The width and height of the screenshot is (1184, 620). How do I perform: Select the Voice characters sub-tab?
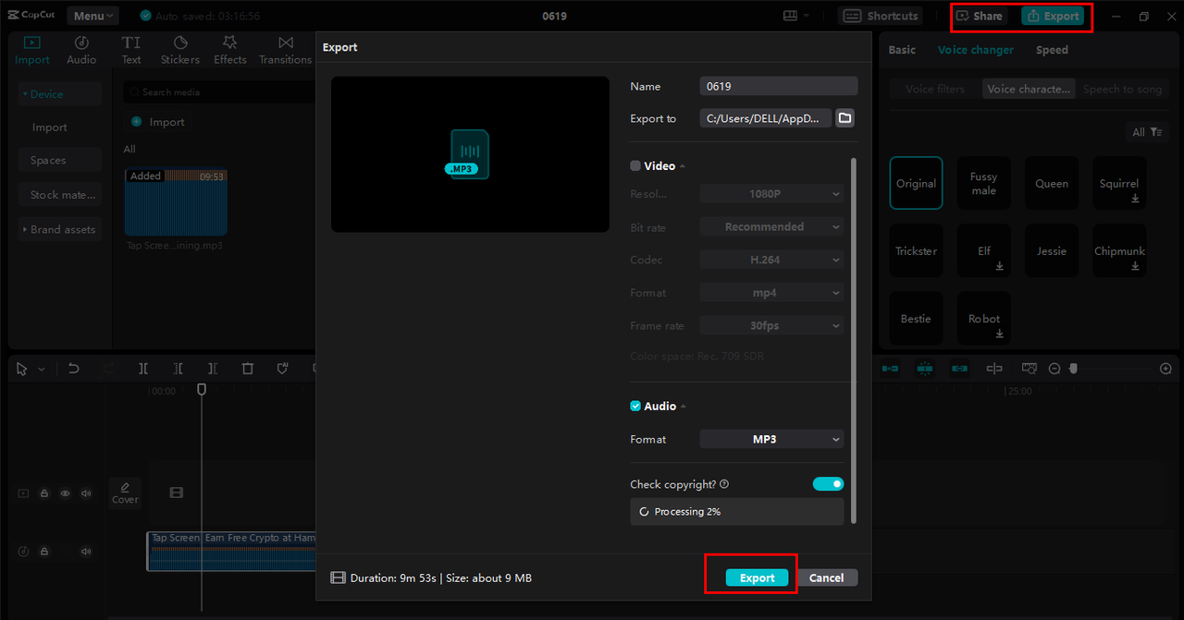coord(1029,89)
